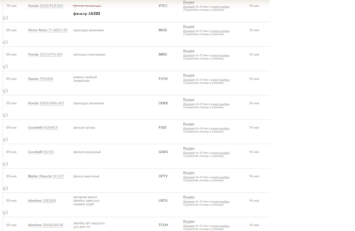Click Выдан status in the MASI row
355x231 pixels.
click(x=189, y=27)
